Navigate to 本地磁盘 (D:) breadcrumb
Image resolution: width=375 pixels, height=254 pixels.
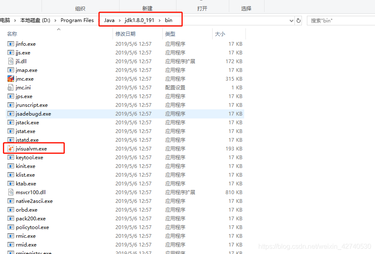tap(35, 20)
